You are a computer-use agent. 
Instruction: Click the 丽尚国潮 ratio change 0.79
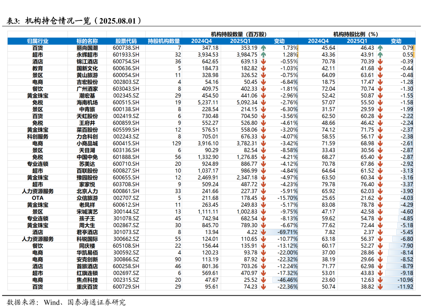(408, 48)
